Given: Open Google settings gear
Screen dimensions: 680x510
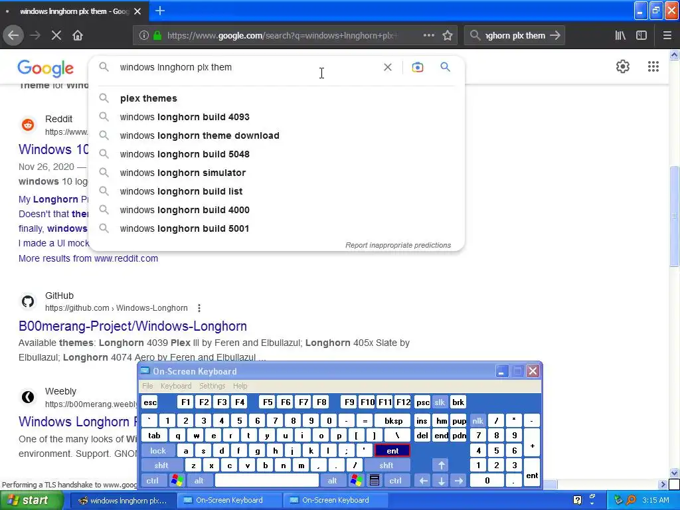Looking at the screenshot, I should coord(623,66).
